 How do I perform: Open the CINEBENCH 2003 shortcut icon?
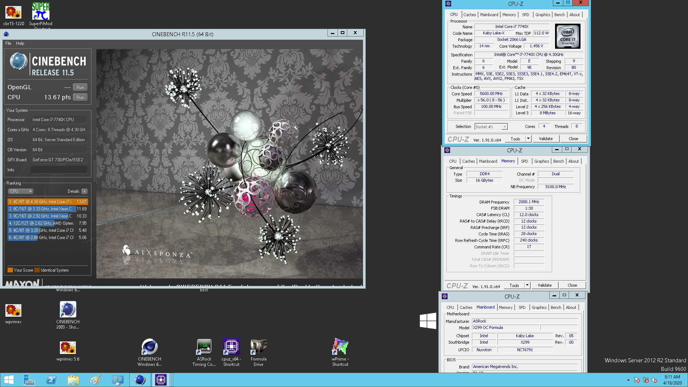[68, 315]
